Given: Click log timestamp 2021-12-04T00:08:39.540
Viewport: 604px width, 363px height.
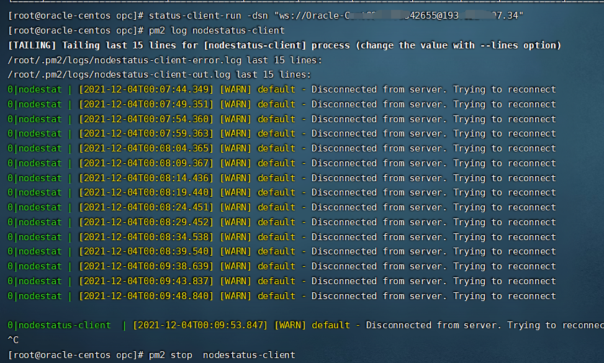Looking at the screenshot, I should click(146, 251).
